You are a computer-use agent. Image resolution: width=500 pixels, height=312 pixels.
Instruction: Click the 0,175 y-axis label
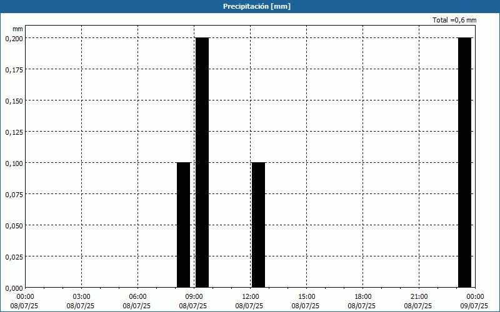tap(14, 69)
